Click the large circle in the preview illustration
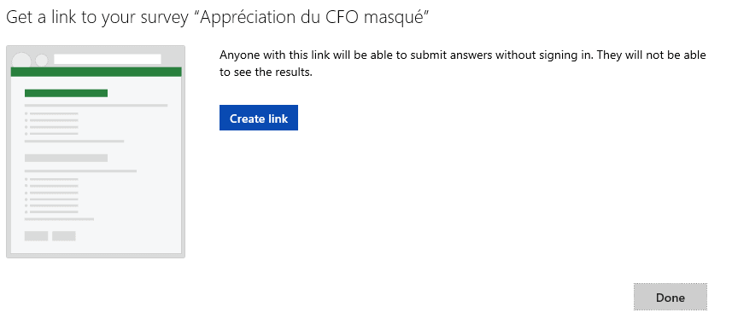 (x=21, y=61)
